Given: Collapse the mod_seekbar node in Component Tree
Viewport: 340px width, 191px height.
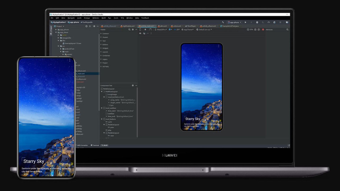Looking at the screenshot, I should click(x=102, y=108).
